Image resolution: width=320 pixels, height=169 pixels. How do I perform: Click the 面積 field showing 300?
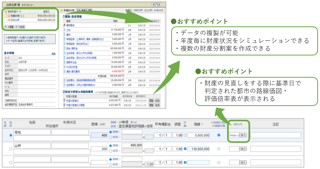99,149
